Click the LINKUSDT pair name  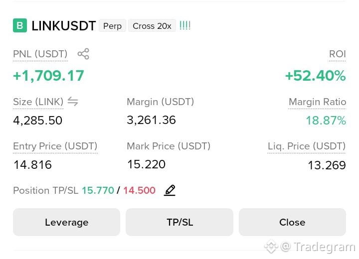64,25
